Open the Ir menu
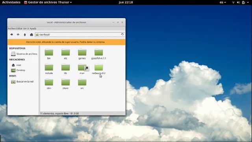Image resolution: width=252 pixels, height=142 pixels. coord(28,28)
